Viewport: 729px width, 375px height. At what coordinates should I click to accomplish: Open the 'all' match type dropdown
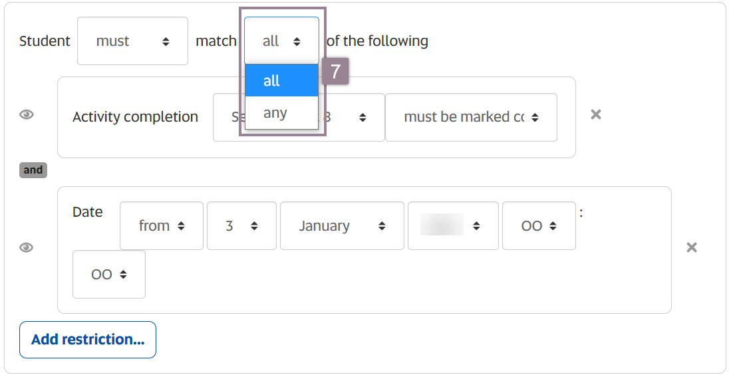point(281,41)
